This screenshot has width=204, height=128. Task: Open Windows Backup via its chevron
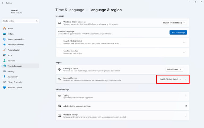(186, 115)
